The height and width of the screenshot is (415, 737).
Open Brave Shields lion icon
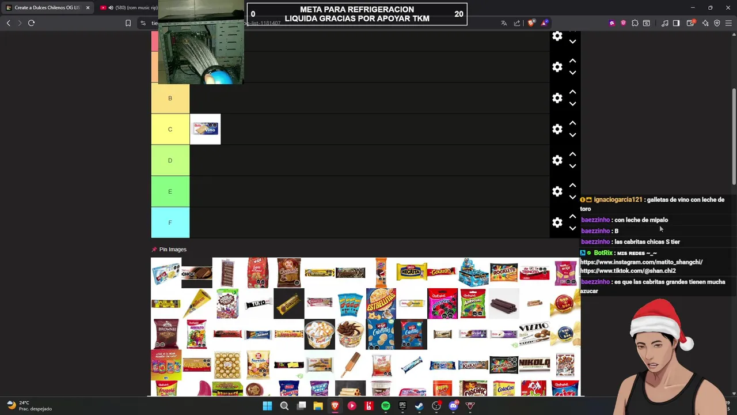(x=531, y=23)
